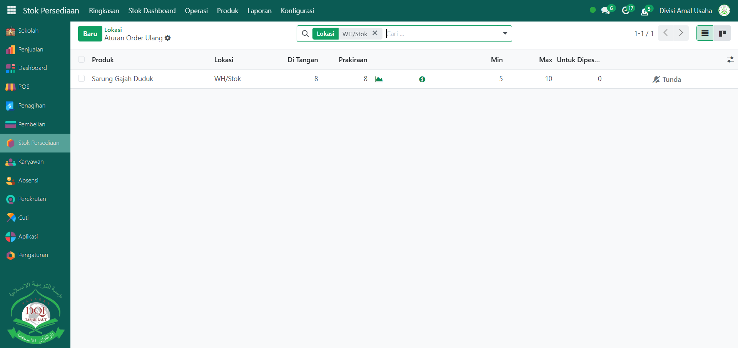
Task: Switch to Kanban view
Action: tap(722, 33)
